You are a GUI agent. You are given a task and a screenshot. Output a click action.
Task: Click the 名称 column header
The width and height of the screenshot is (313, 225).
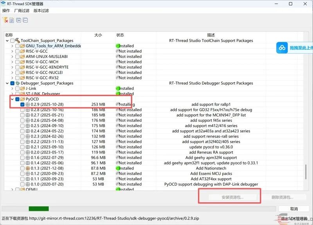pyautogui.click(x=9, y=35)
